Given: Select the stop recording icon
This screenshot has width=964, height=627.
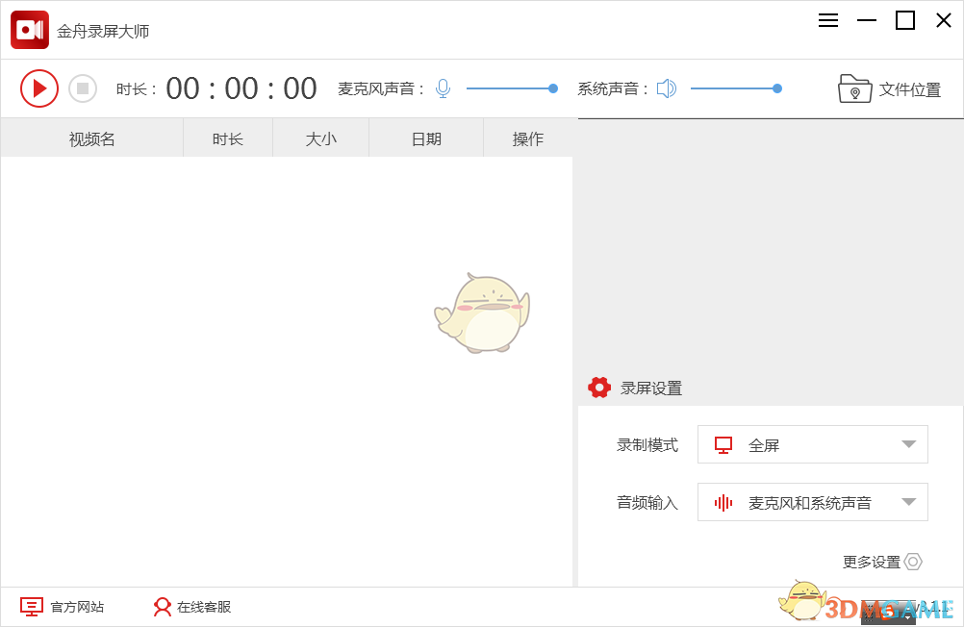Looking at the screenshot, I should point(83,88).
